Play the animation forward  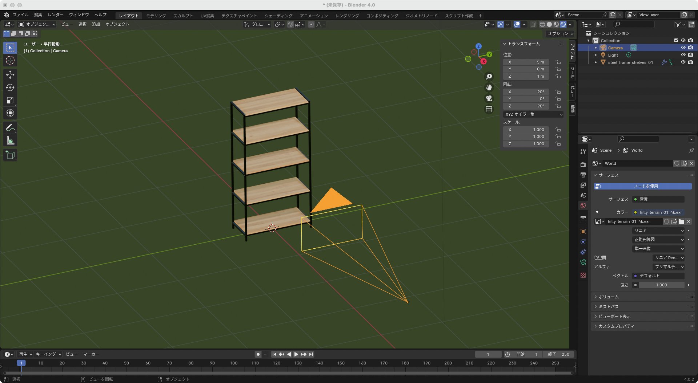296,354
